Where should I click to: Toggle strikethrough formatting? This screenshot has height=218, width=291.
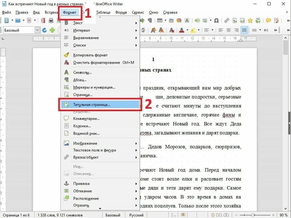pyautogui.click(x=143, y=30)
